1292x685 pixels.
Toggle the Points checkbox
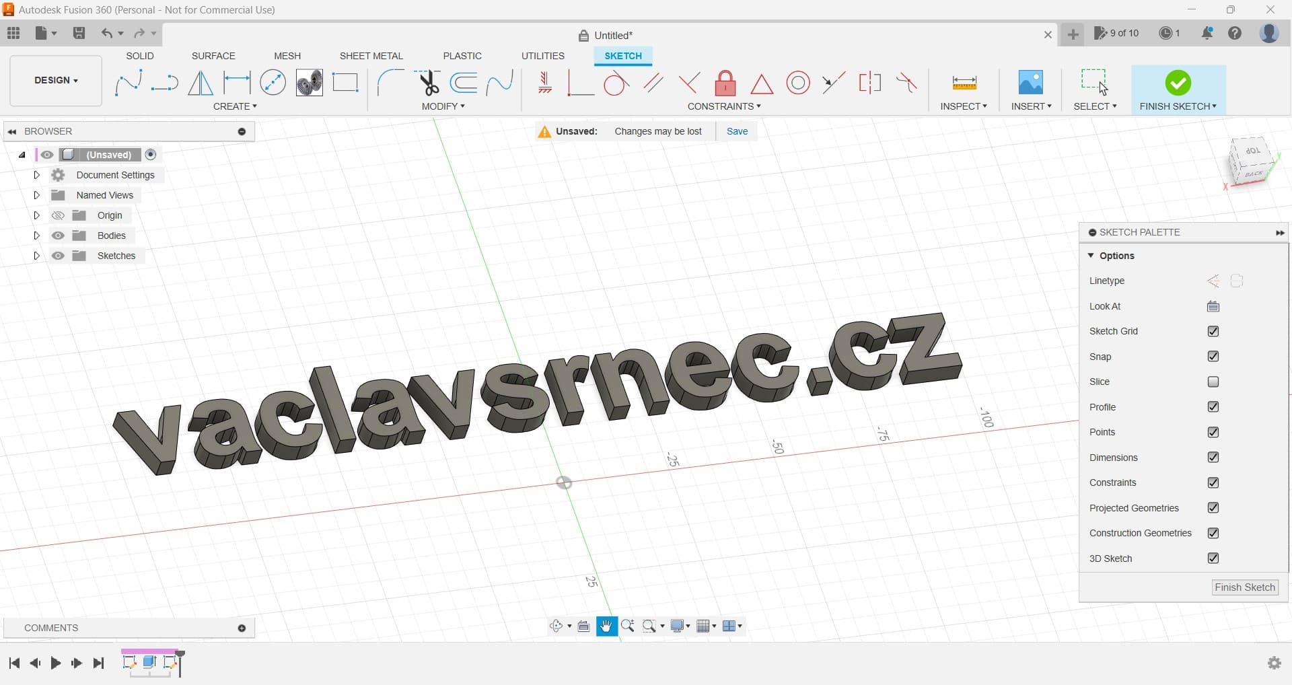click(1213, 432)
